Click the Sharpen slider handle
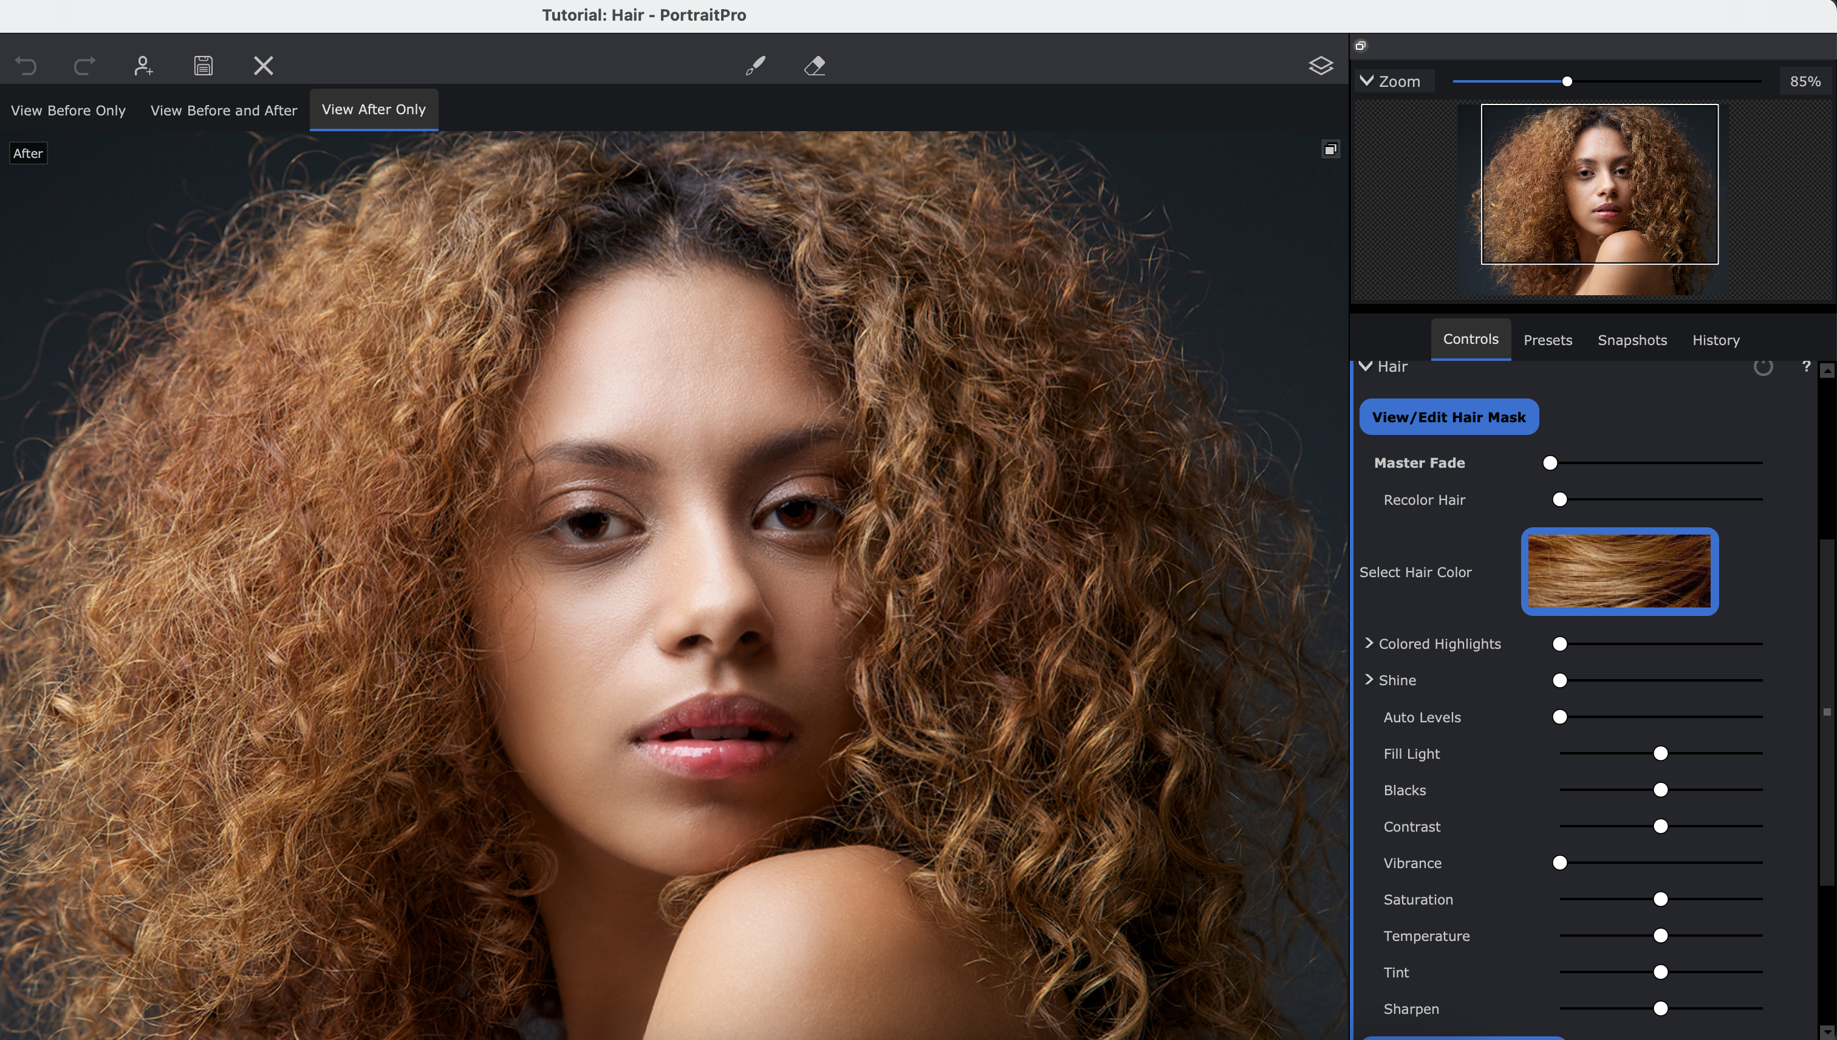This screenshot has width=1837, height=1040. click(x=1661, y=1008)
